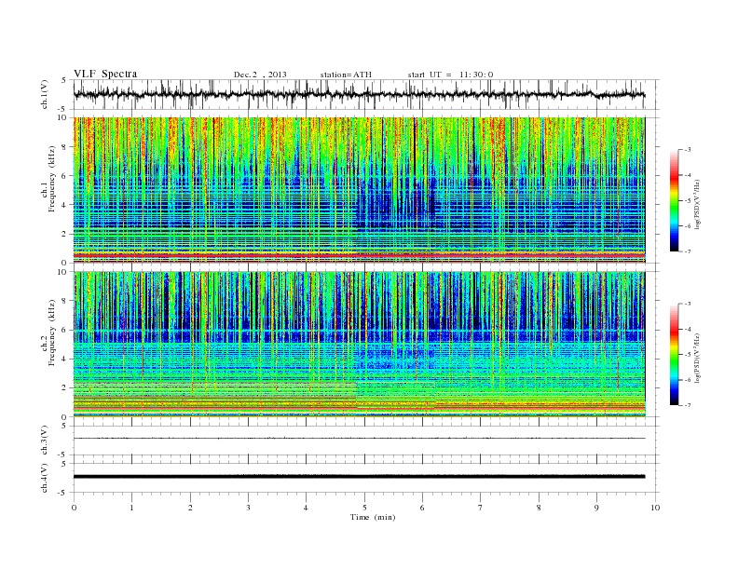The image size is (738, 570).
Task: Click the "0" tick on the Time axis
Action: click(x=74, y=508)
